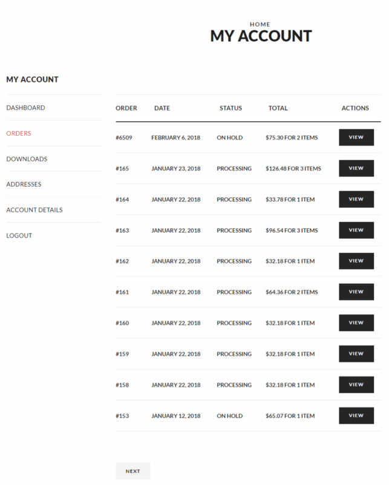The image size is (389, 485).
Task: Open order #164 with the View button
Action: pyautogui.click(x=356, y=199)
